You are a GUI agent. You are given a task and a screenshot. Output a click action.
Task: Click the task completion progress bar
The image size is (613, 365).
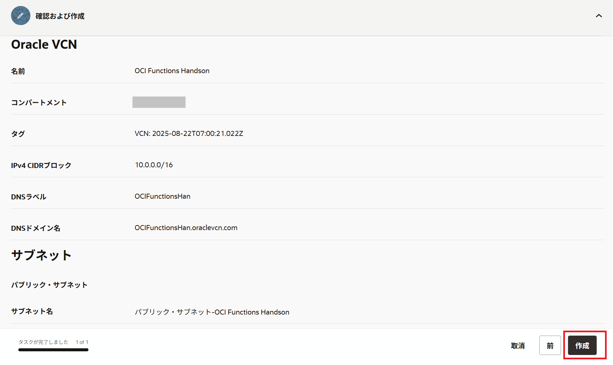coord(53,350)
